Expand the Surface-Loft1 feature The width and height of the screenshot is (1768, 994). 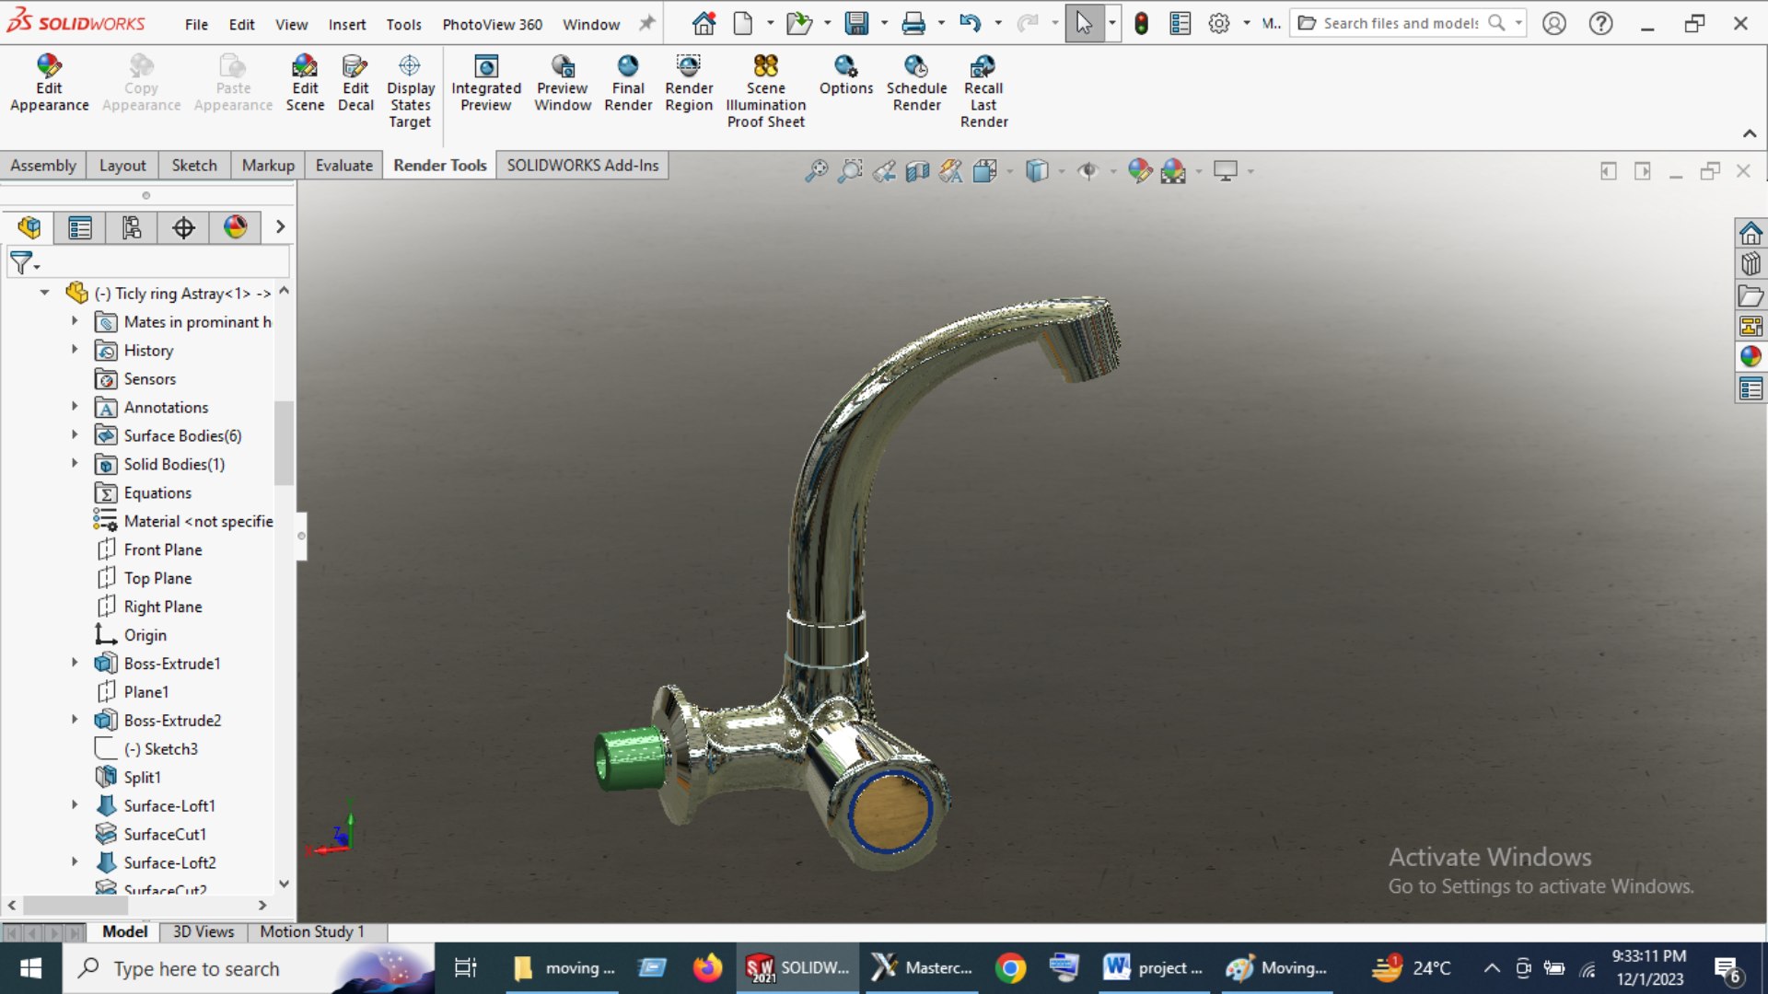(75, 804)
